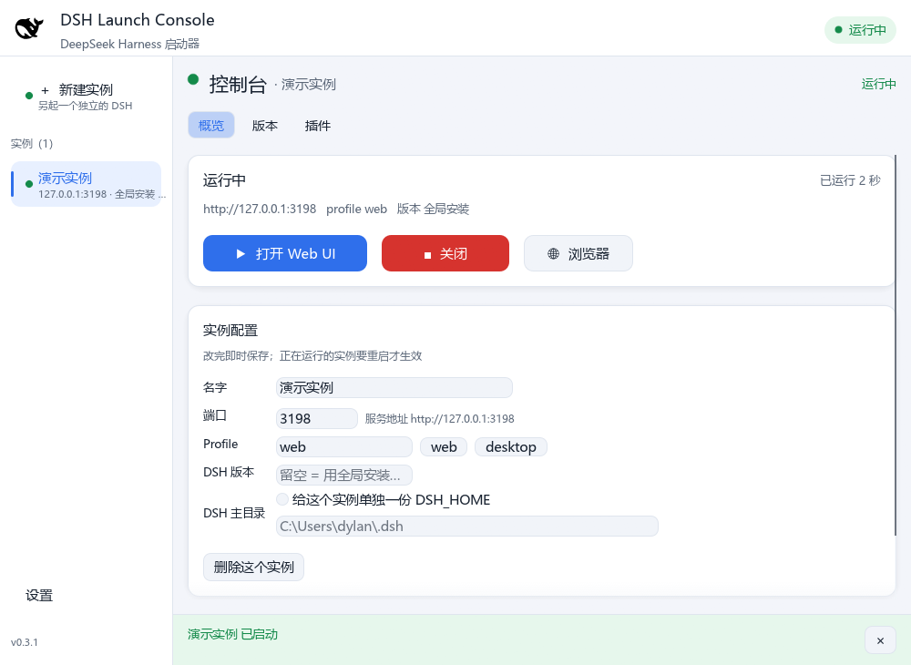Choose the desktop profile preset chip

pos(511,446)
